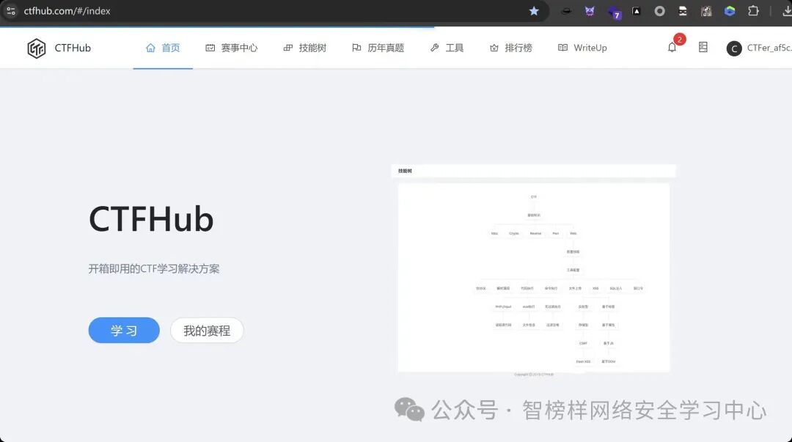The height and width of the screenshot is (442, 792).
Task: Click the CTFHub brand name text
Action: [73, 48]
